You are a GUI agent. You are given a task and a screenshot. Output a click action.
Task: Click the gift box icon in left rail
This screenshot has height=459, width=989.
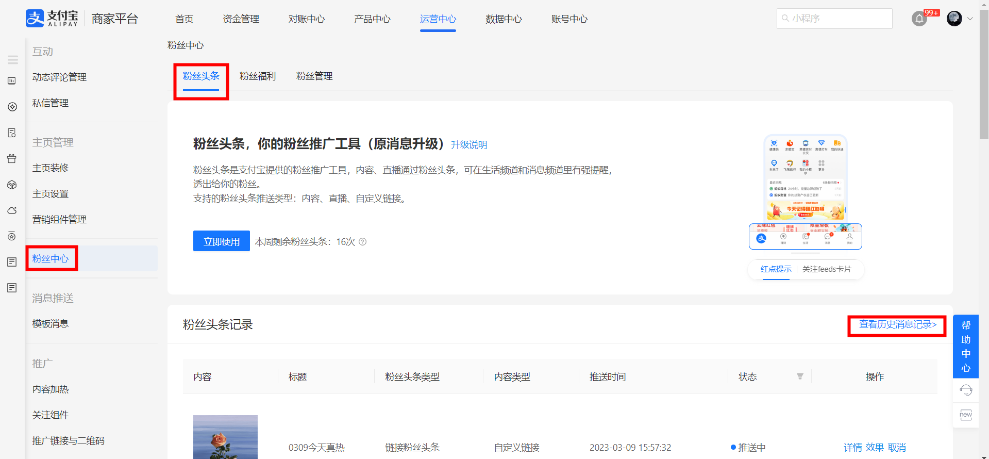point(12,158)
